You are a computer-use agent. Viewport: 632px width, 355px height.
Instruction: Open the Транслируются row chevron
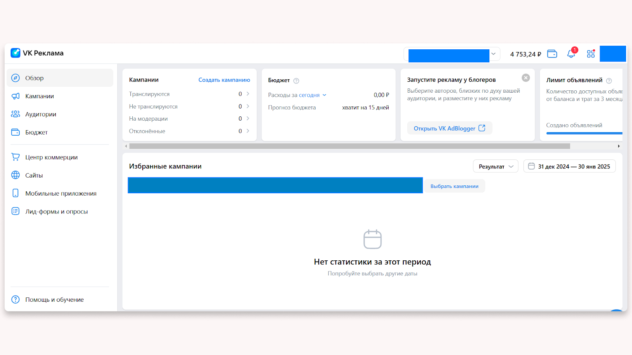click(248, 94)
